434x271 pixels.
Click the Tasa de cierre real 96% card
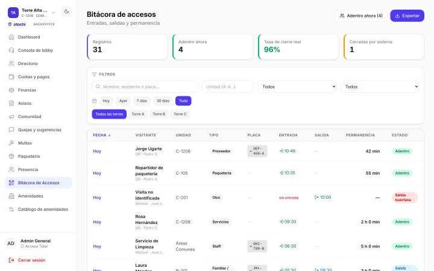pos(298,47)
